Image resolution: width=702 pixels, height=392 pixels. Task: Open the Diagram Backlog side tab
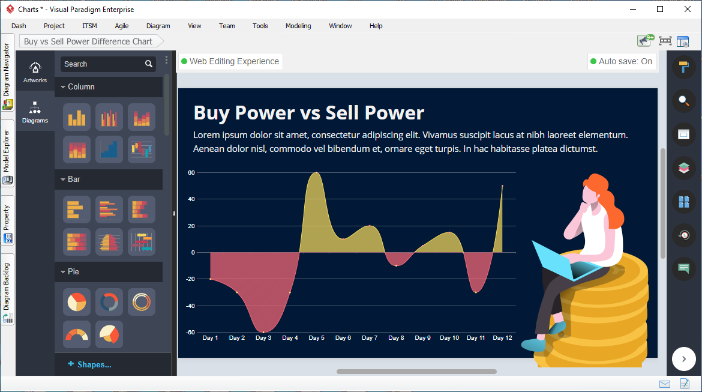(7, 290)
